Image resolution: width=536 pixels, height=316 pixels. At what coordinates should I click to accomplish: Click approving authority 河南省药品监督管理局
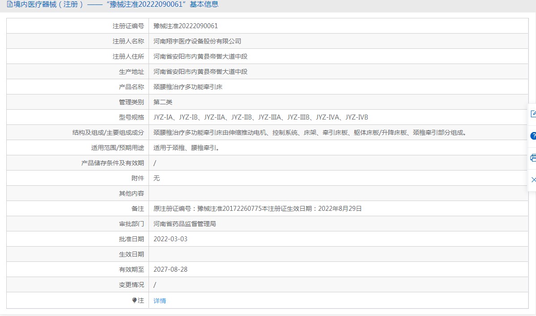[x=185, y=224]
